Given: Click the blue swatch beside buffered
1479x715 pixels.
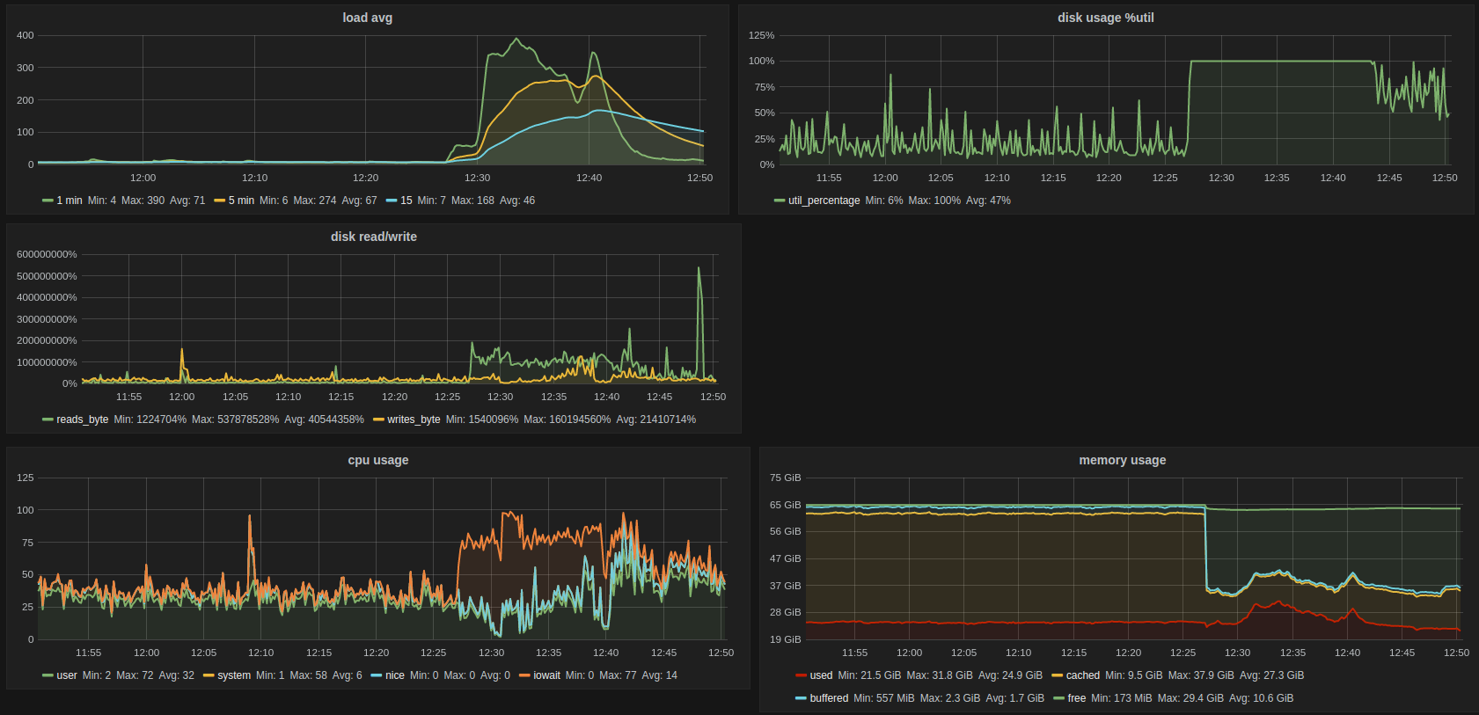Looking at the screenshot, I should tap(801, 698).
